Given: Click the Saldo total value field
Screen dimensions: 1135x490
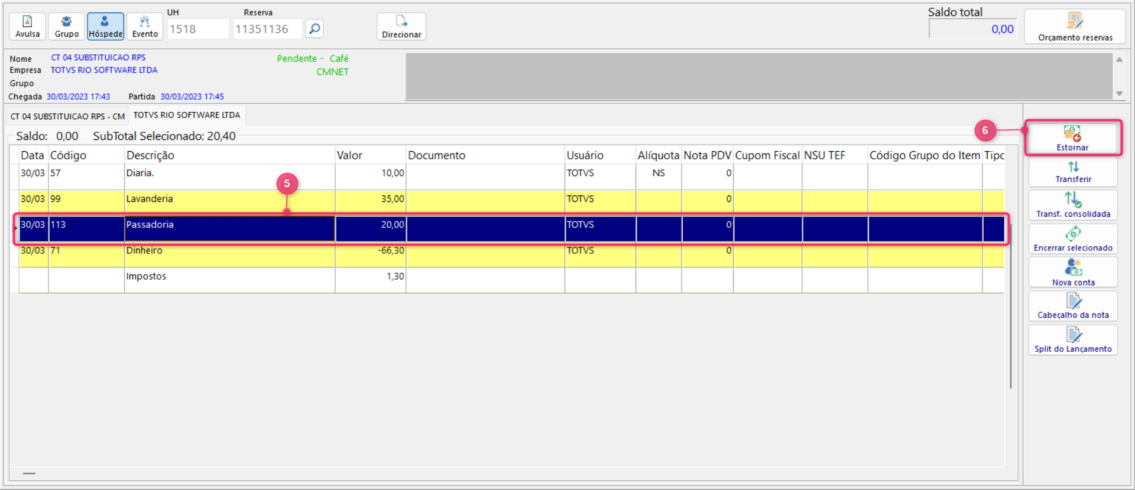Looking at the screenshot, I should tap(972, 29).
